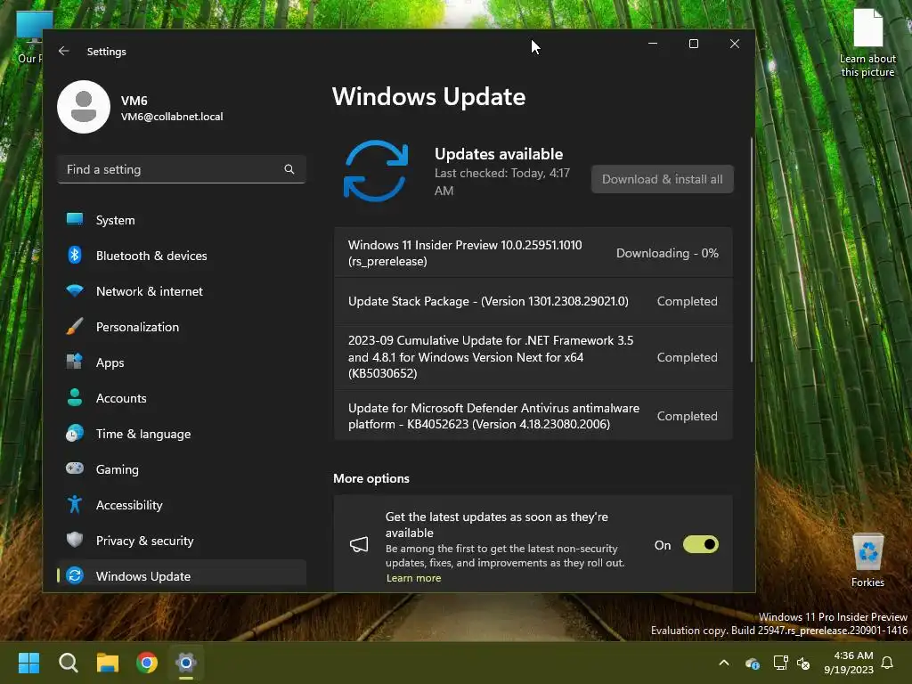This screenshot has width=912, height=684.
Task: Follow the Learn more link
Action: (413, 577)
